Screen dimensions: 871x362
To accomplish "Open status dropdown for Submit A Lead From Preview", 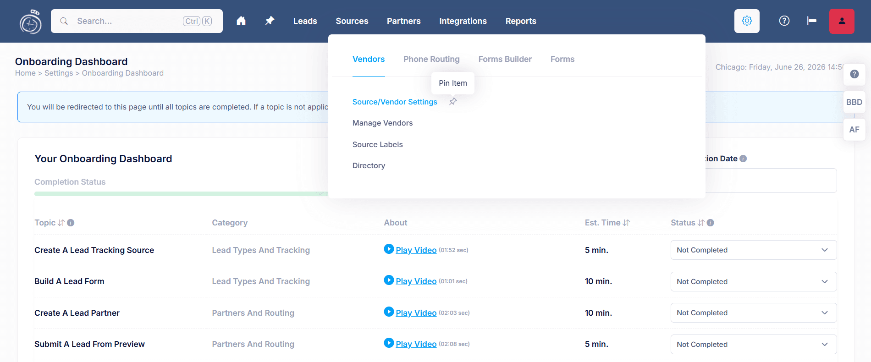I will 754,344.
